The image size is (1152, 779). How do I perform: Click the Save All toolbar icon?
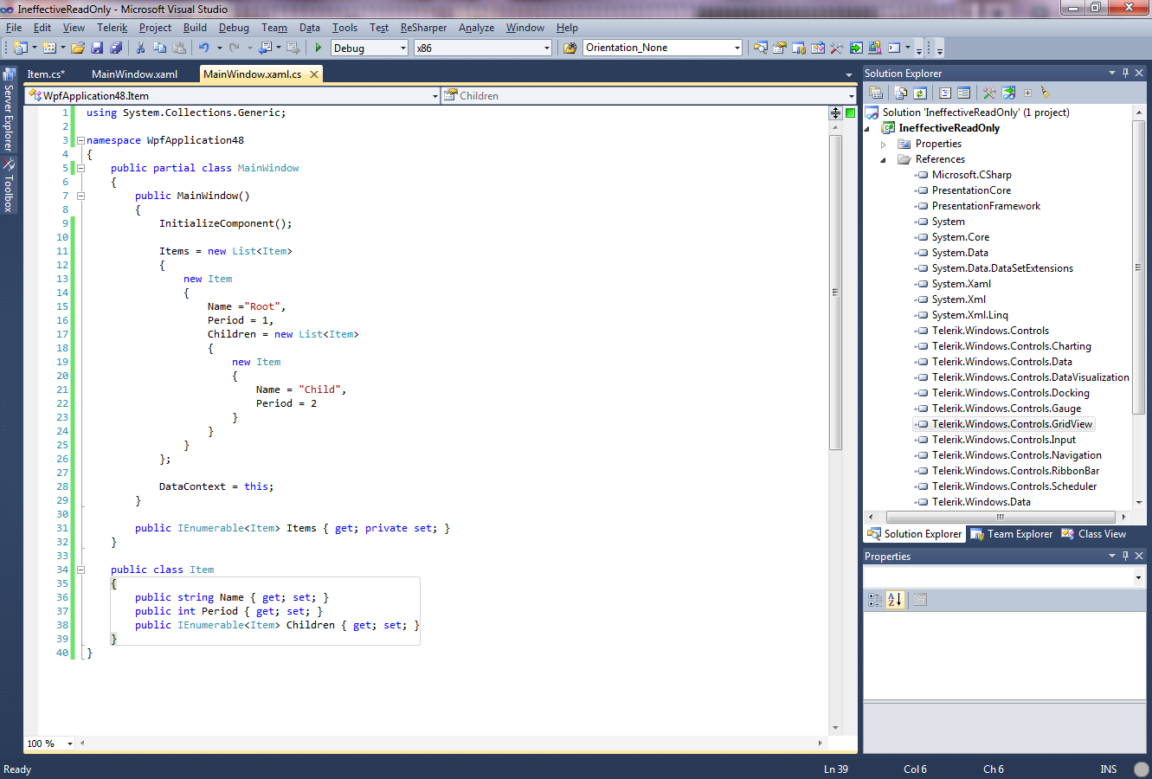point(115,48)
